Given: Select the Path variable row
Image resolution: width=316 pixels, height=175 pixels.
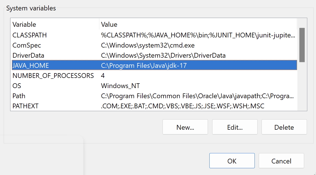Looking at the screenshot, I should click(x=154, y=96).
